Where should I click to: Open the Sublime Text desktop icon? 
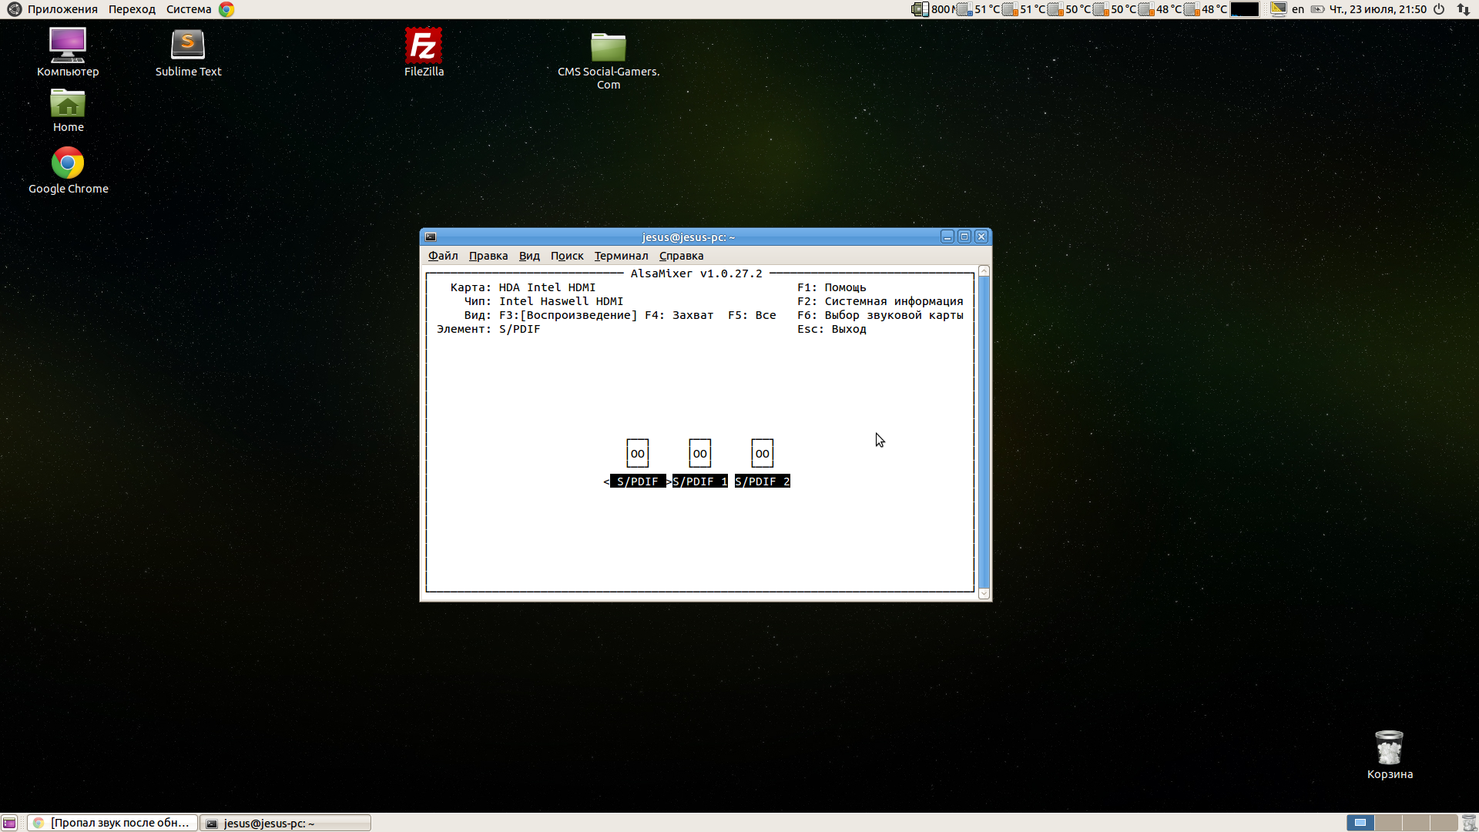tap(188, 46)
